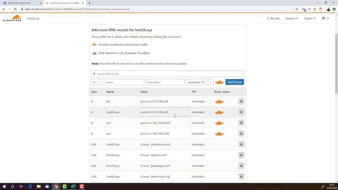Click the system clock in the taskbar
This screenshot has width=338, height=190.
pyautogui.click(x=332, y=186)
